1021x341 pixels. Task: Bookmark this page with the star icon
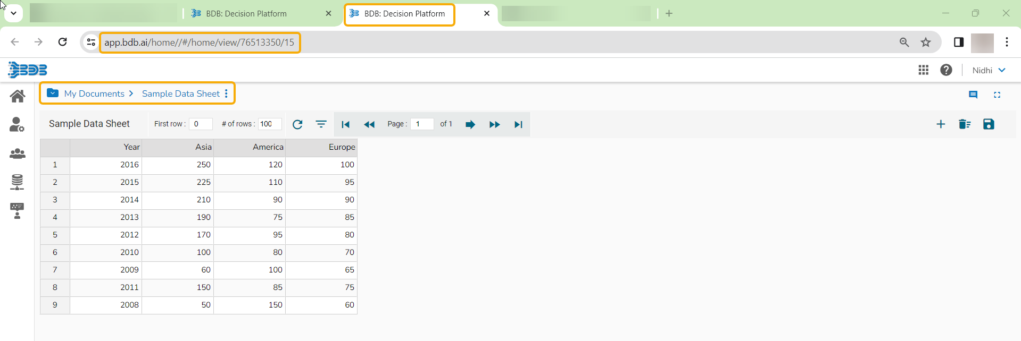pos(926,42)
